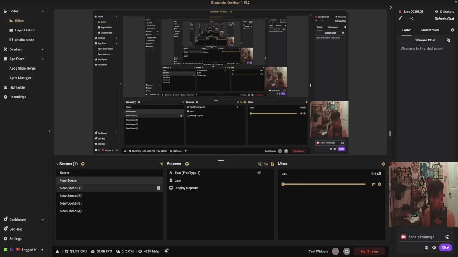Open chat users list icon

pyautogui.click(x=448, y=40)
